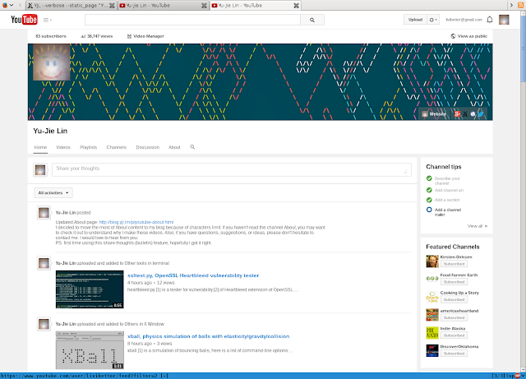This screenshot has height=379, width=526.
Task: Open the Google+ icon on banner
Action: [x=457, y=114]
